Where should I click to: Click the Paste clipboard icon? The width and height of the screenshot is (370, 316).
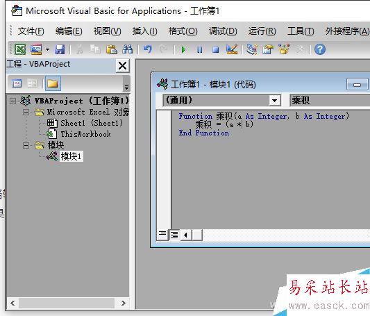coord(112,49)
